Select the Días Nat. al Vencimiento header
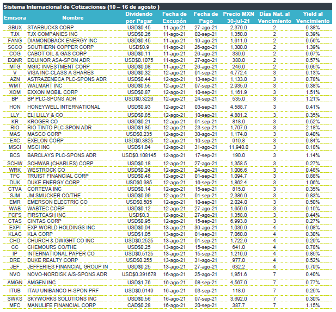This screenshot has height=312, width=336. 274,17
